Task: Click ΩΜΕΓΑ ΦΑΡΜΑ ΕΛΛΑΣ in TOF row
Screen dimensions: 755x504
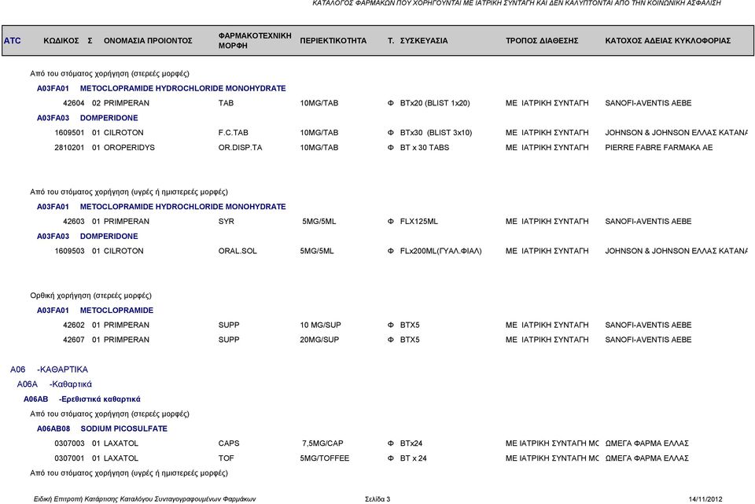Action: tap(646, 458)
